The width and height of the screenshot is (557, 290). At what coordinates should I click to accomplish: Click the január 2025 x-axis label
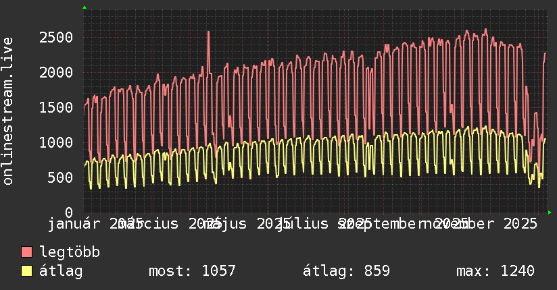[95, 225]
